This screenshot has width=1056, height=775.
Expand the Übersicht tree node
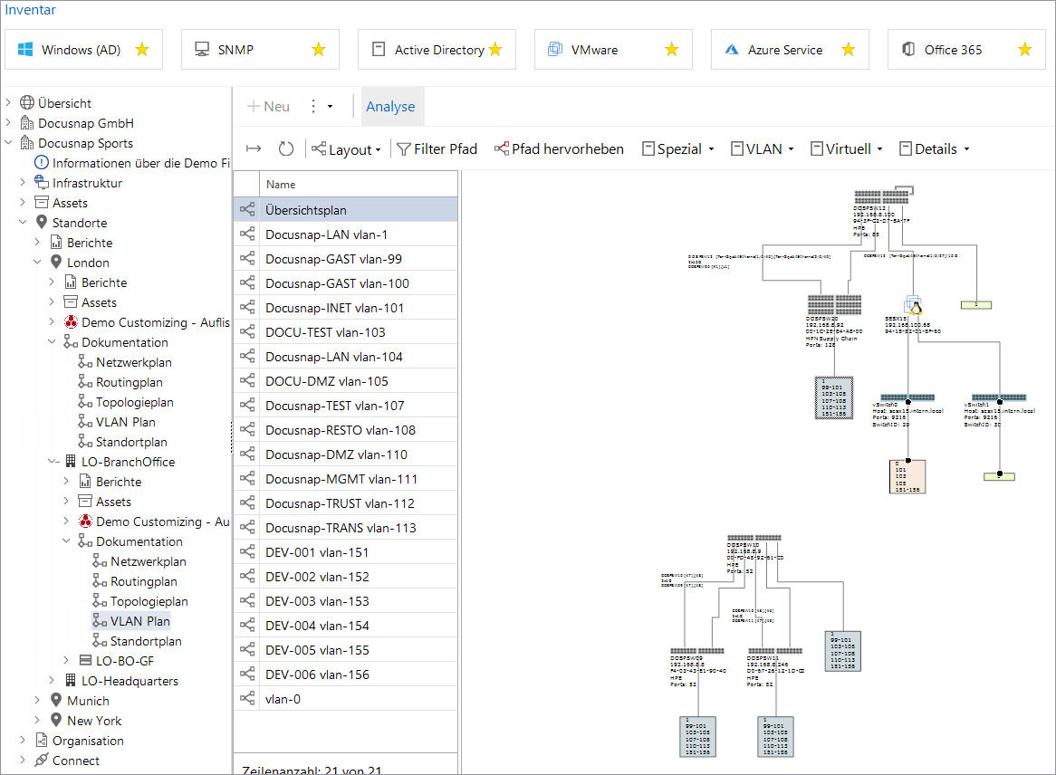(x=8, y=103)
